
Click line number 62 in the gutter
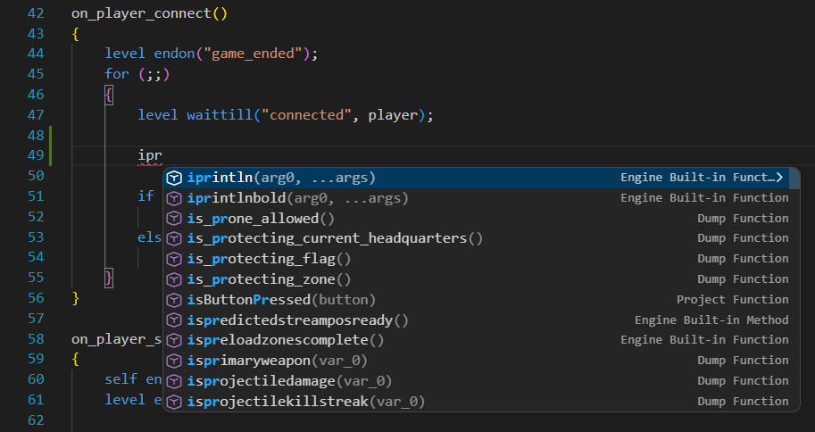(x=36, y=420)
